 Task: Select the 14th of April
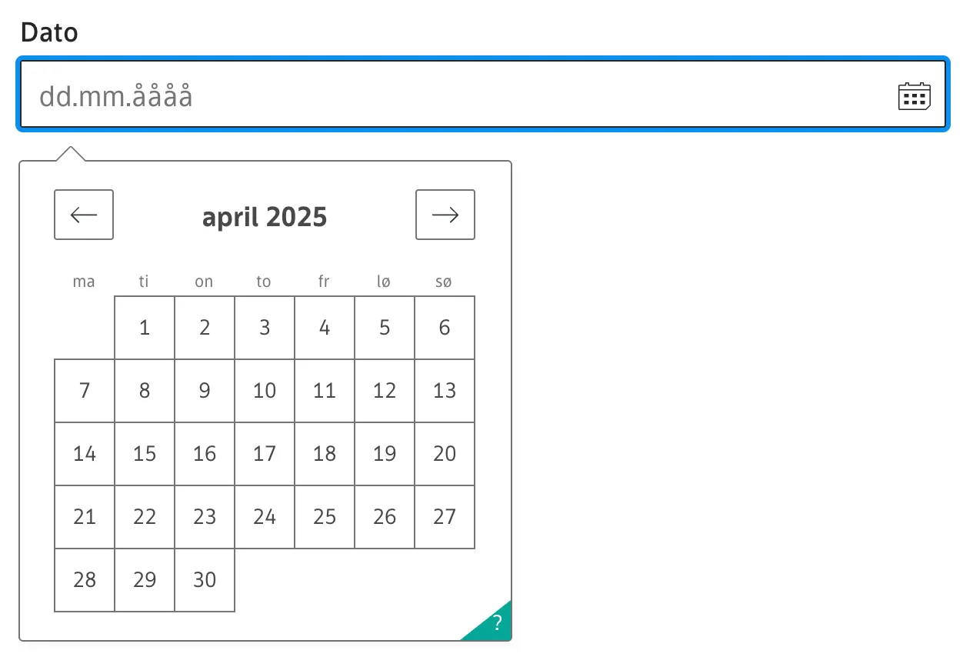coord(85,454)
